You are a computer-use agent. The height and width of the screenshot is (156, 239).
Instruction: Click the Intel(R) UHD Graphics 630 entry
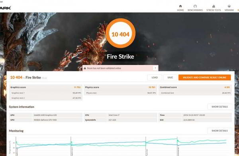point(45,115)
